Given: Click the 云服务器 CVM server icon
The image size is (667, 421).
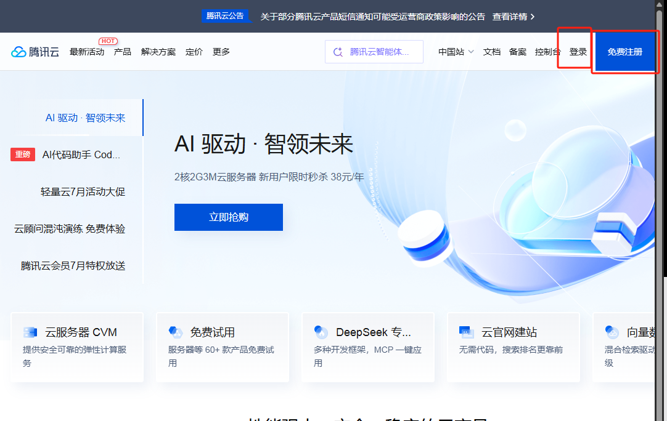Looking at the screenshot, I should click(x=30, y=332).
